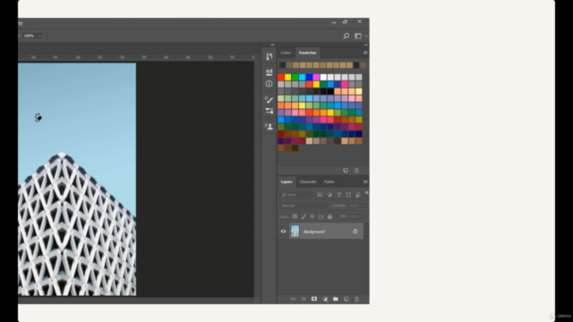Open the Opacity slider arrow
The image size is (573, 322).
(x=364, y=206)
